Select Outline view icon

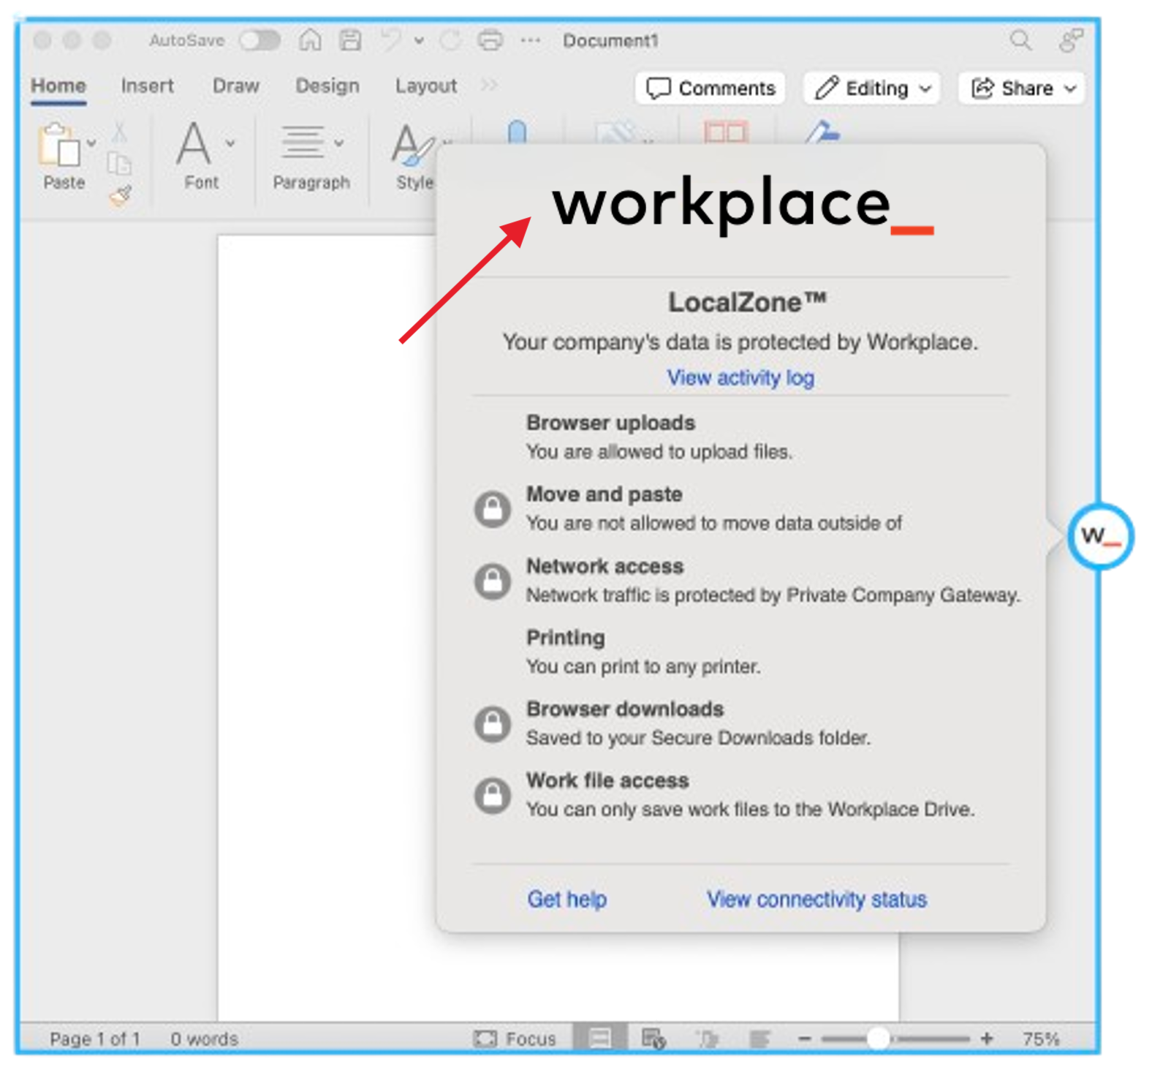tap(707, 1038)
